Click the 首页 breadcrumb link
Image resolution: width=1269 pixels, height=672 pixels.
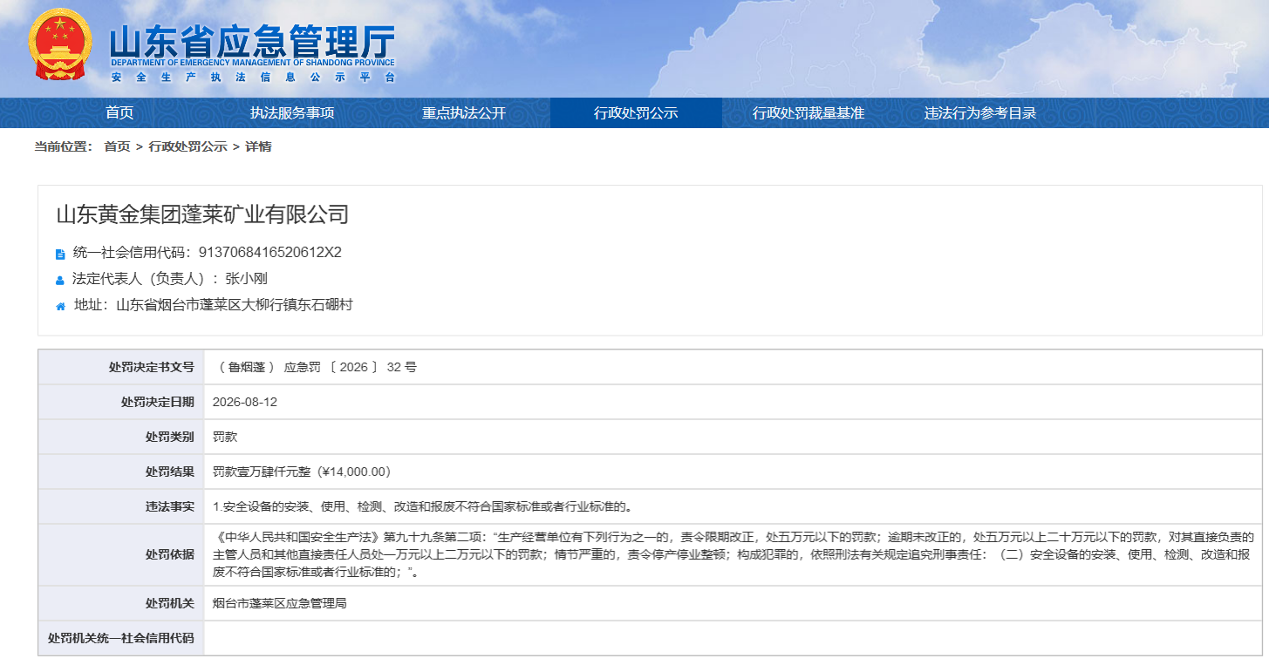tap(117, 146)
